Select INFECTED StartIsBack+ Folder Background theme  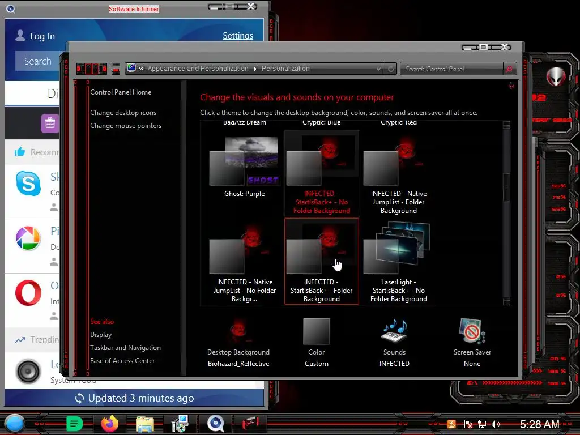tap(322, 261)
